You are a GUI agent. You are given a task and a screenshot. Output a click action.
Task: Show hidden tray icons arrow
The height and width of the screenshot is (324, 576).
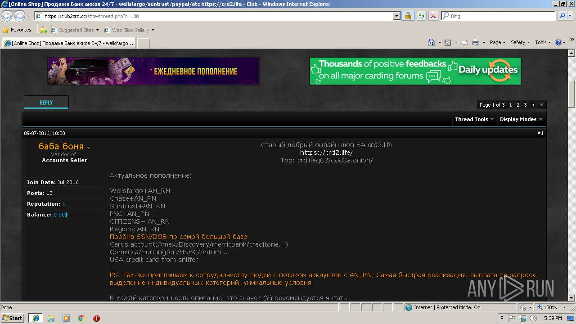click(x=502, y=318)
